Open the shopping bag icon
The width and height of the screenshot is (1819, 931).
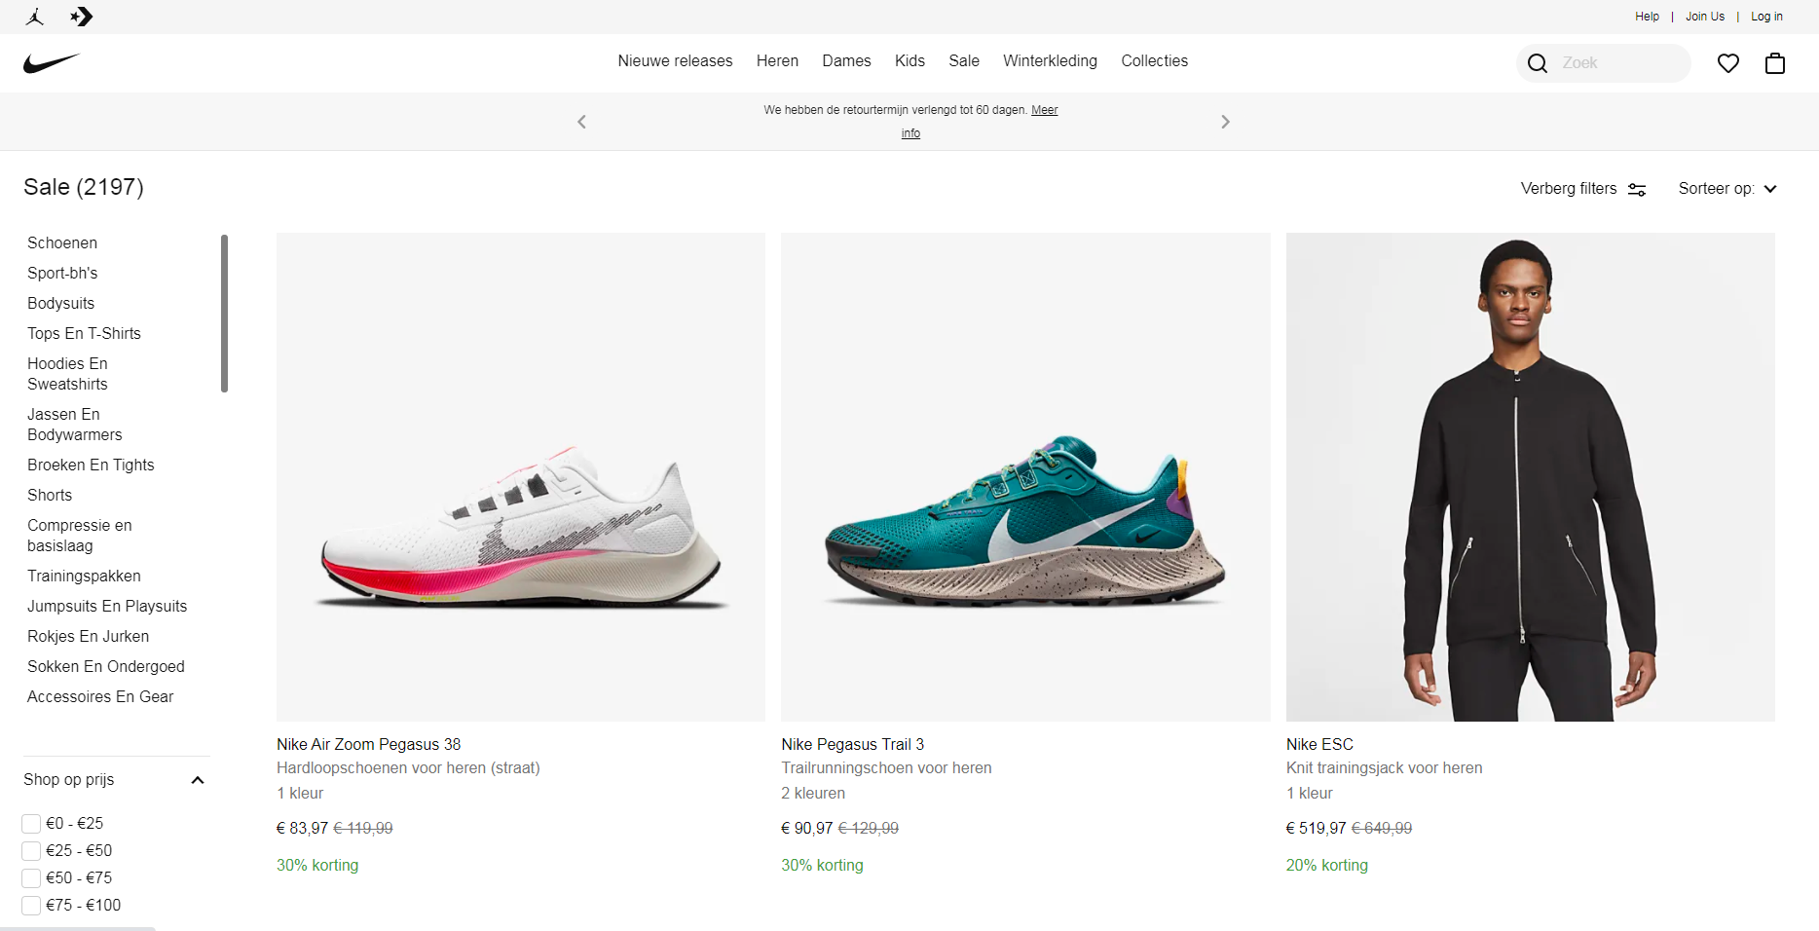coord(1775,63)
